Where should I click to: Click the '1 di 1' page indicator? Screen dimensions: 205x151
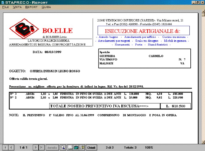(23, 148)
